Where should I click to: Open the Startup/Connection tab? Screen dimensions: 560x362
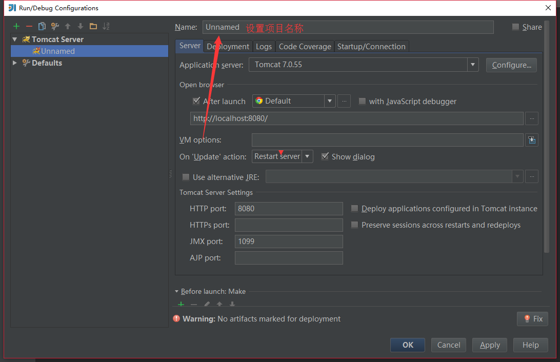tap(371, 47)
